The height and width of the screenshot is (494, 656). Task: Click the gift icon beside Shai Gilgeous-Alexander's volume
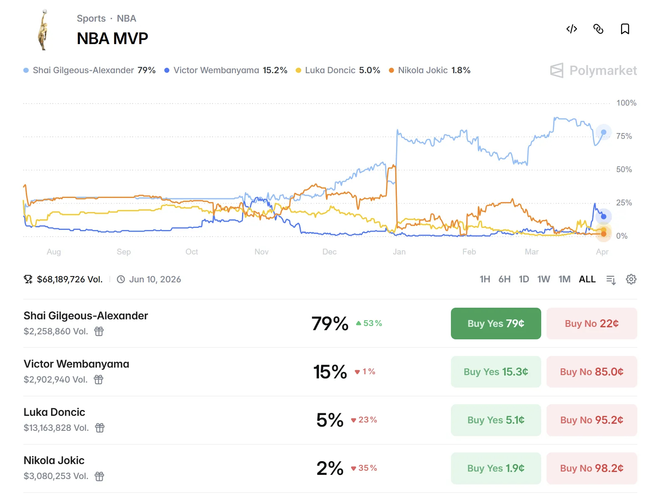(99, 331)
